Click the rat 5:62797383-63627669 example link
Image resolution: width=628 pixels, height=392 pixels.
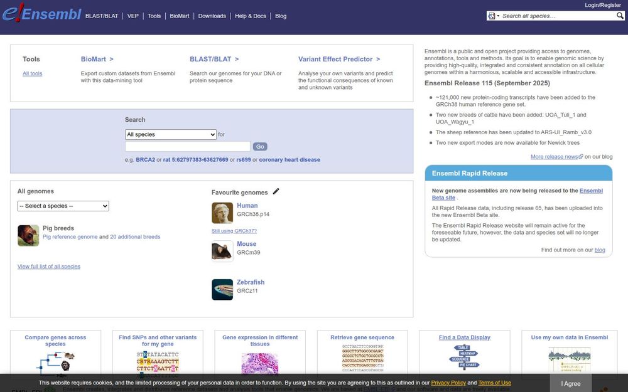coord(195,159)
